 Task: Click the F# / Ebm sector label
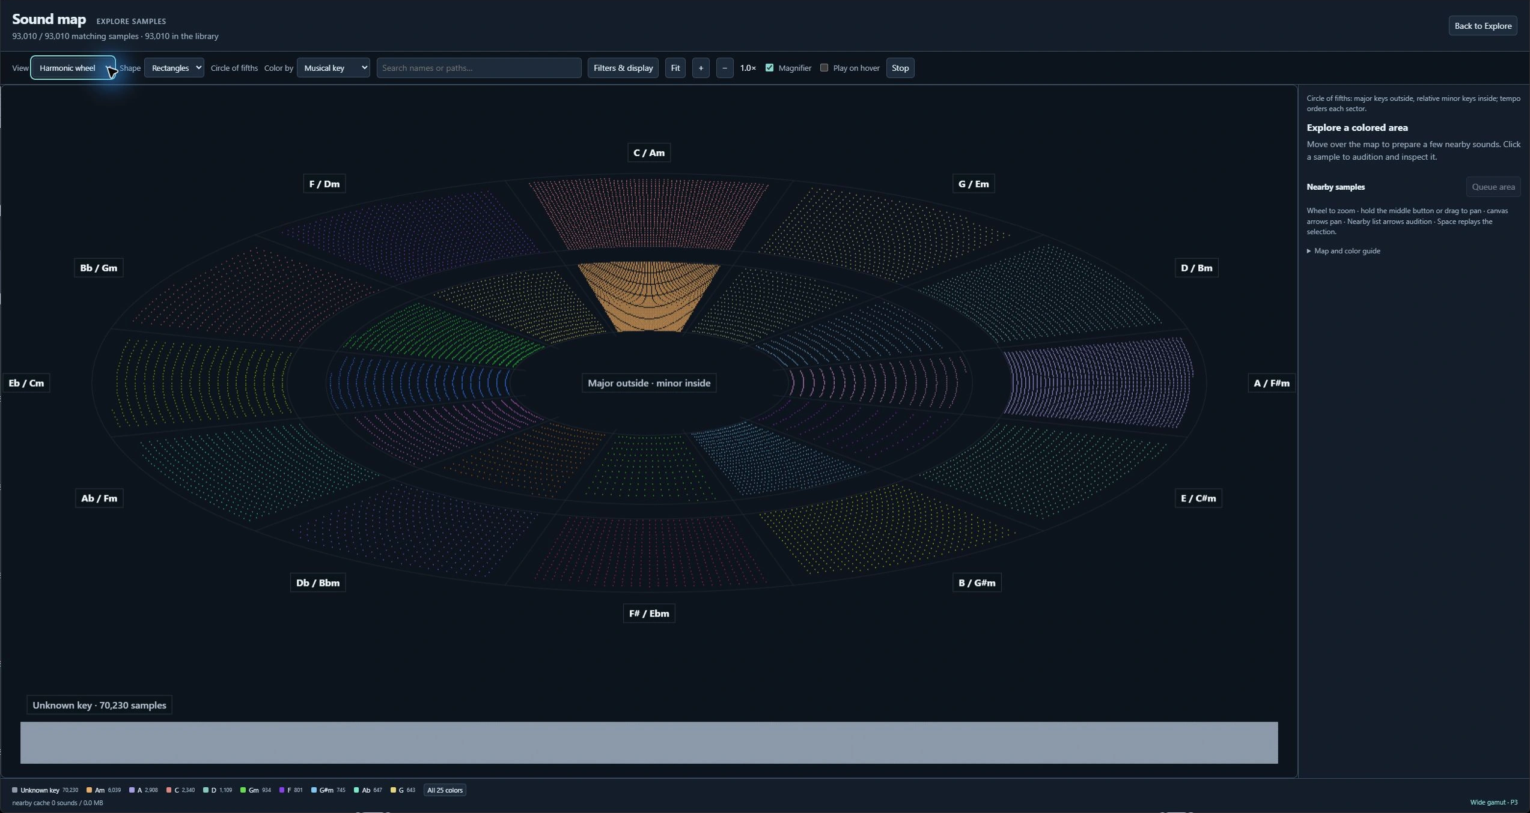click(x=648, y=613)
